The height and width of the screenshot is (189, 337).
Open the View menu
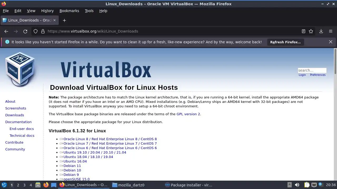click(x=31, y=11)
